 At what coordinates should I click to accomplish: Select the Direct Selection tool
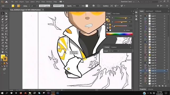coord(6,13)
